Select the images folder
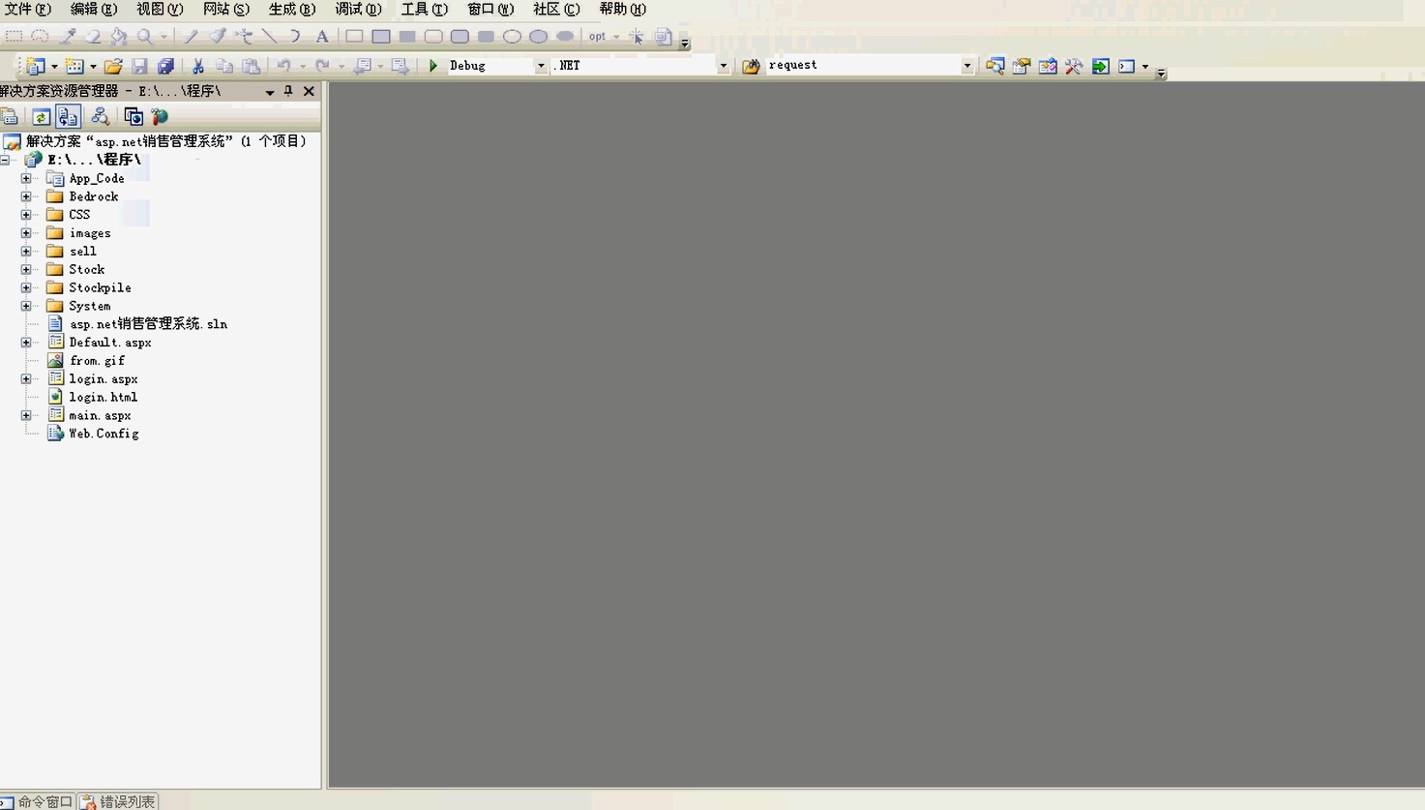Viewport: 1425px width, 810px height. 89,233
